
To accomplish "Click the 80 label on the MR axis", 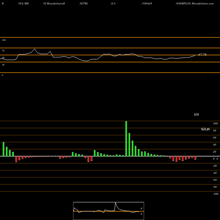I will (215, 131).
